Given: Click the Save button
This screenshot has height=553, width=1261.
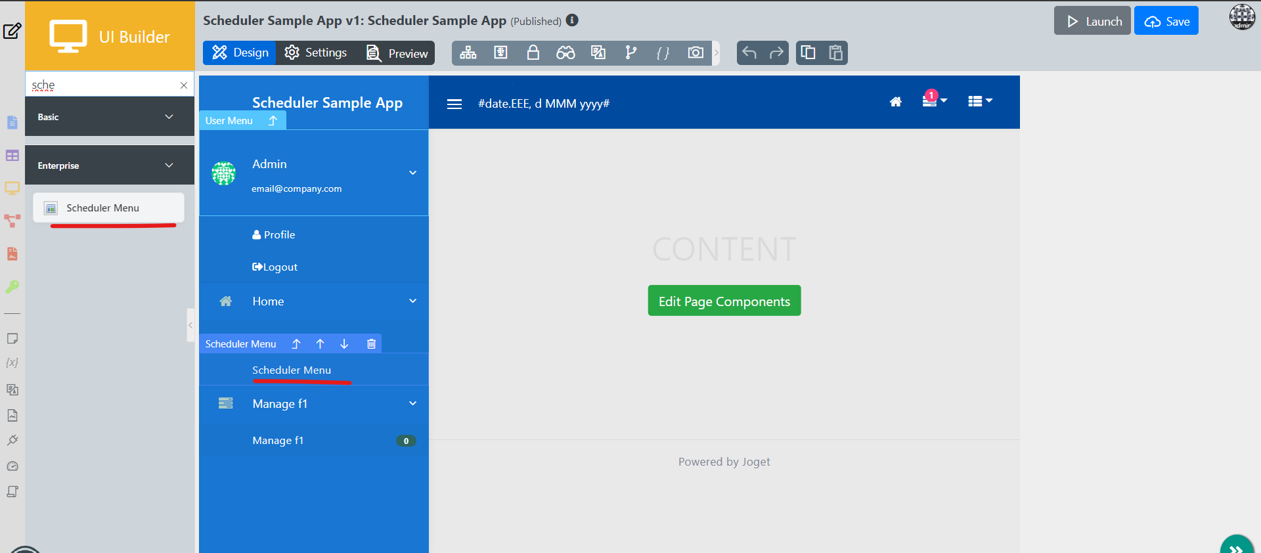Looking at the screenshot, I should (x=1166, y=21).
